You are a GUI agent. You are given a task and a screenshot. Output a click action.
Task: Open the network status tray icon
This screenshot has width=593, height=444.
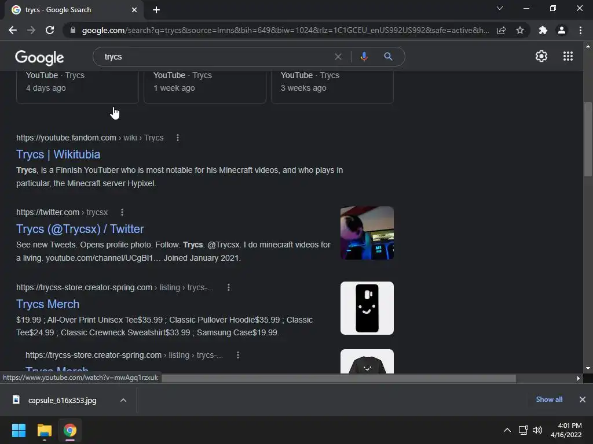[524, 430]
